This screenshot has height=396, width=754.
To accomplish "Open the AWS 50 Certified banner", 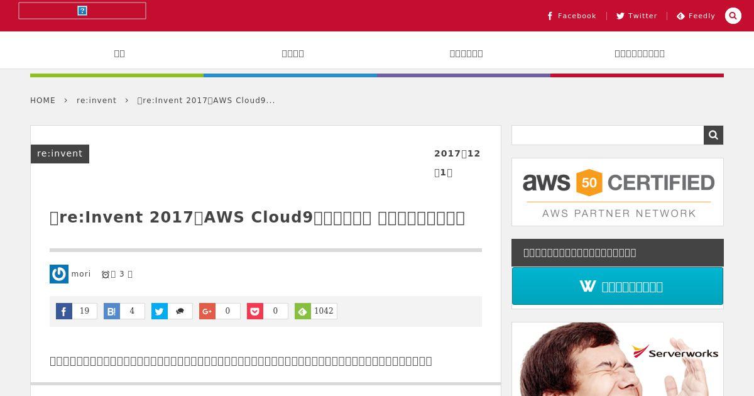I will (x=618, y=192).
